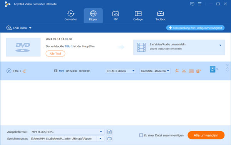Expand the arrow beside the MP4 format icon

coord(217,69)
